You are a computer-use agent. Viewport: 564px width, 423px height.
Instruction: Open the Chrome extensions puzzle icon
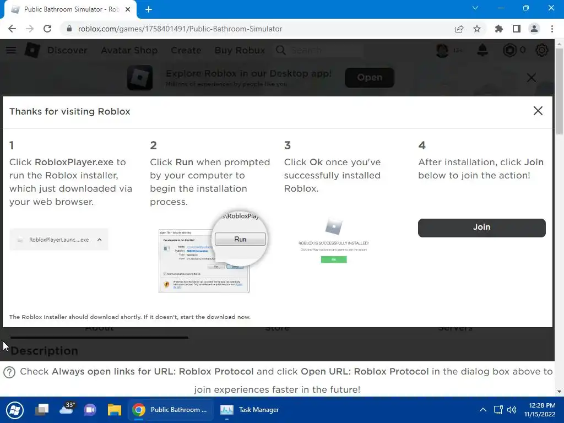[499, 29]
